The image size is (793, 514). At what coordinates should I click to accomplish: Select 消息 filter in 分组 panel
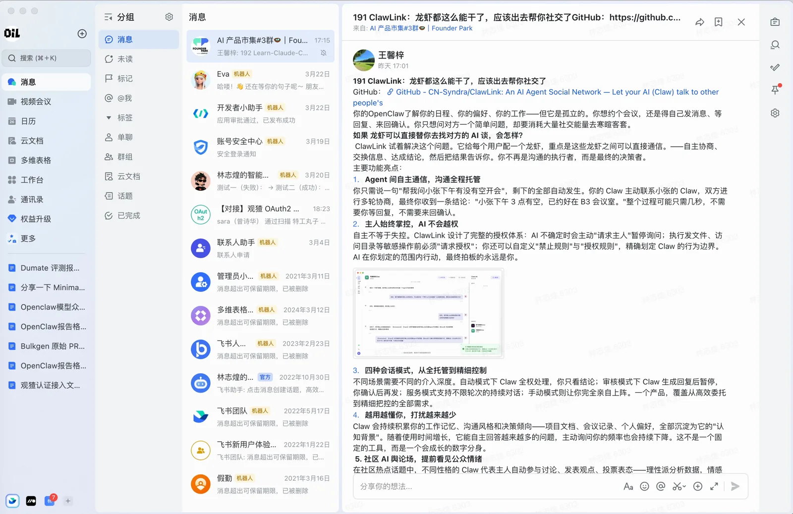click(x=139, y=40)
